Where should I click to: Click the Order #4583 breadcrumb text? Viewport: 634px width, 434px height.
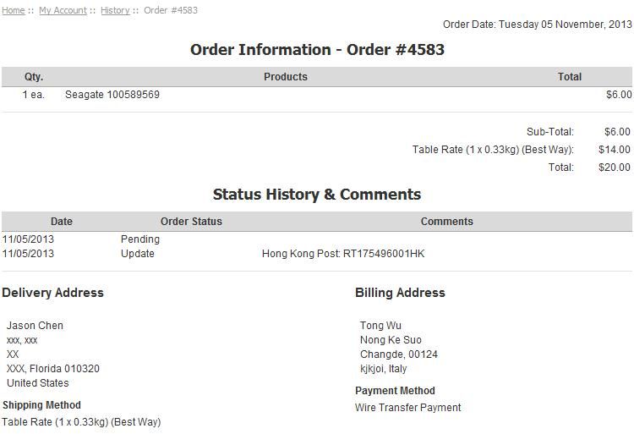[x=171, y=10]
